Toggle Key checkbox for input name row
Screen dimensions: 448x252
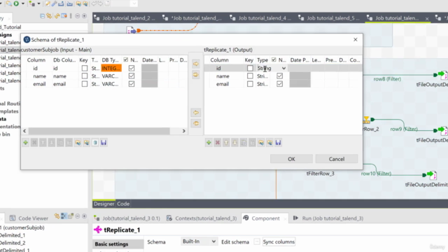pyautogui.click(x=85, y=76)
